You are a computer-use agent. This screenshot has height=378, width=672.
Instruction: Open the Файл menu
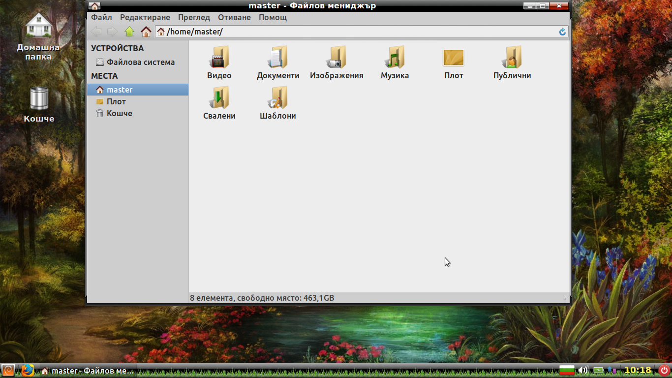coord(101,17)
